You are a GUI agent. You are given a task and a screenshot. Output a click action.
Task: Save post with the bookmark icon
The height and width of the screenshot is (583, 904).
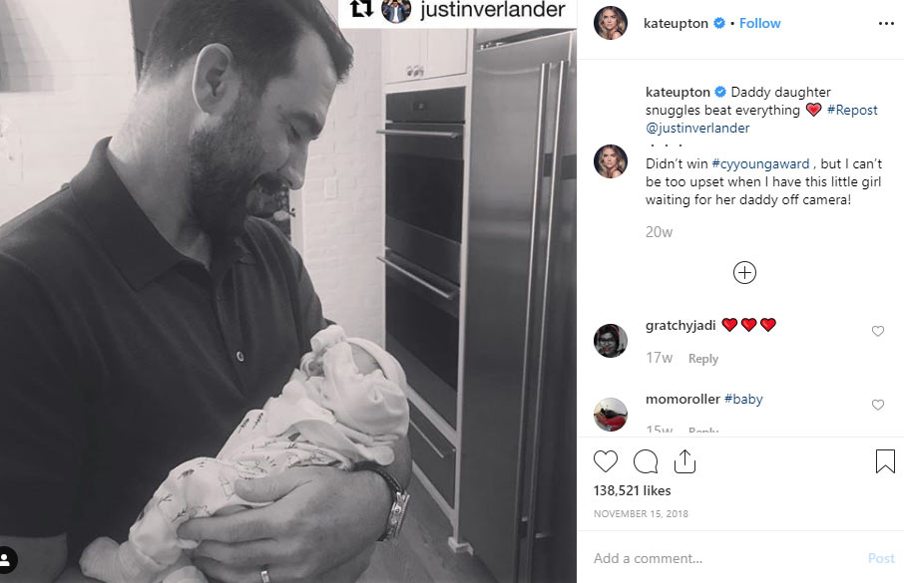tap(885, 461)
